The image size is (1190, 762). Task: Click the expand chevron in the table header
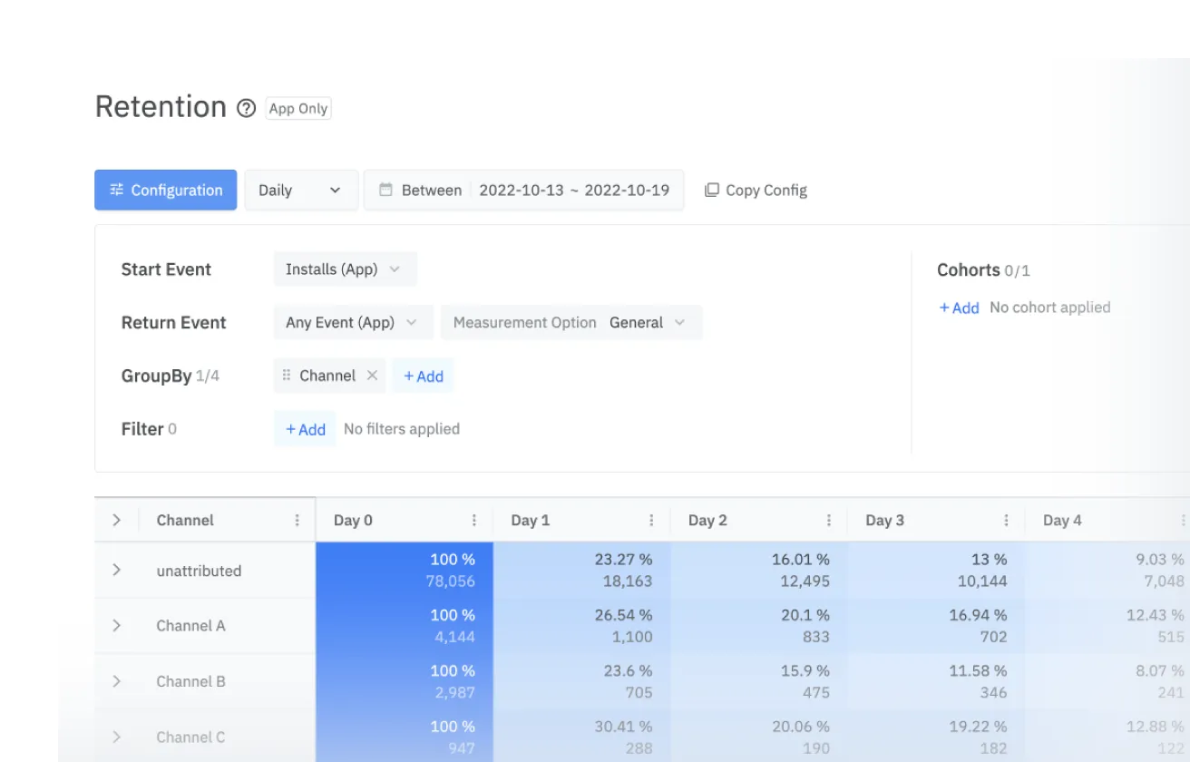(116, 520)
